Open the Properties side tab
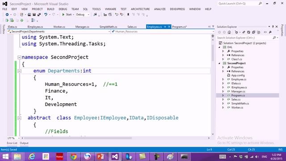The image size is (286, 161). [x=282, y=30]
